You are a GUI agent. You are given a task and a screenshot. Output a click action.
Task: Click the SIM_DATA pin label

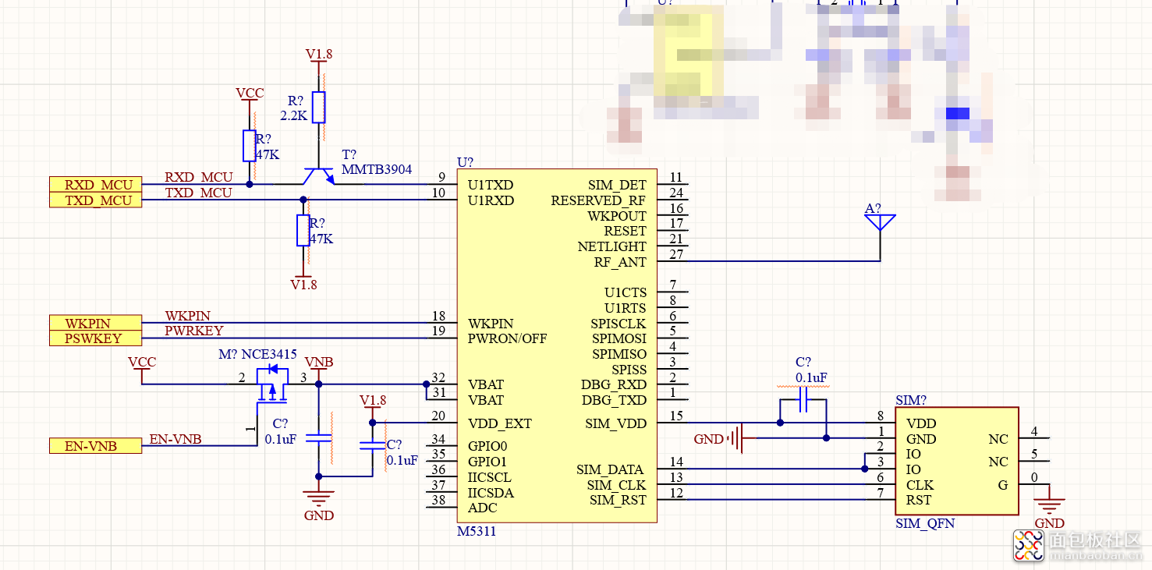(x=611, y=470)
